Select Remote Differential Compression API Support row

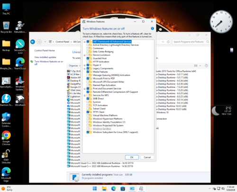(x=115, y=92)
